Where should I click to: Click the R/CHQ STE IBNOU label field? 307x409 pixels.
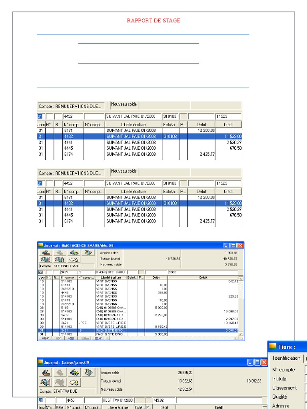pos(111,272)
